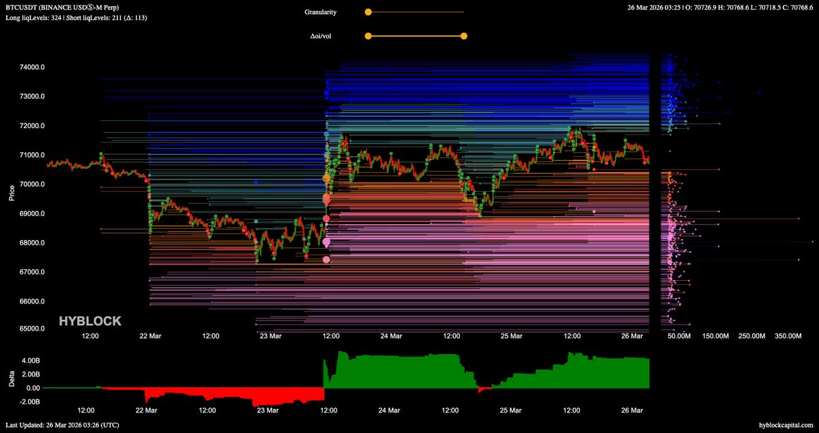Click the 65000.0 price axis label

tap(33, 329)
